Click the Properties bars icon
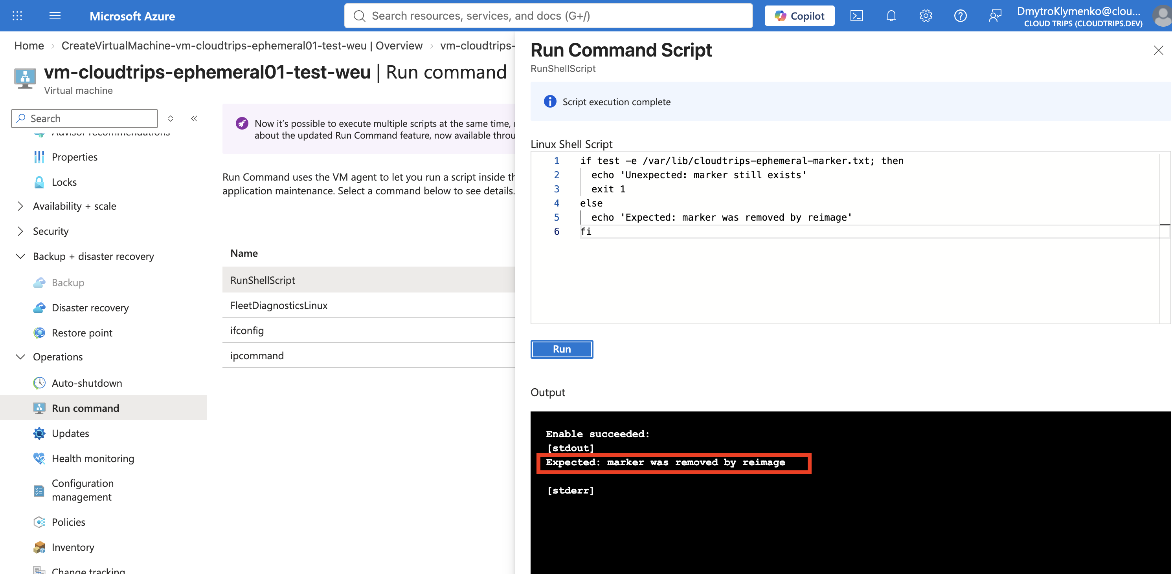Screen dimensions: 1172x574 pos(39,157)
